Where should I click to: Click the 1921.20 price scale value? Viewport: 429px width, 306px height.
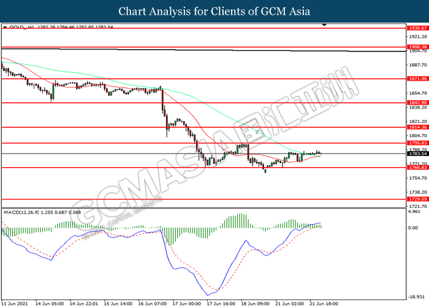[x=418, y=37]
